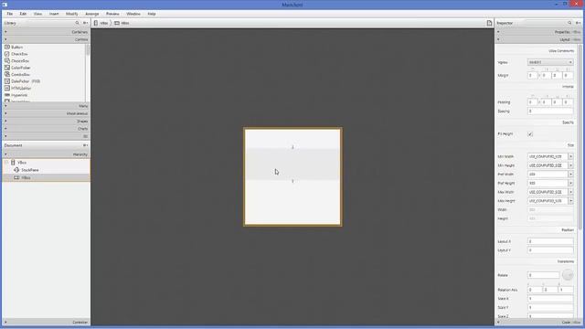Image resolution: width=585 pixels, height=329 pixels.
Task: Click the Hyperlink control icon in Library
Action: pos(7,95)
